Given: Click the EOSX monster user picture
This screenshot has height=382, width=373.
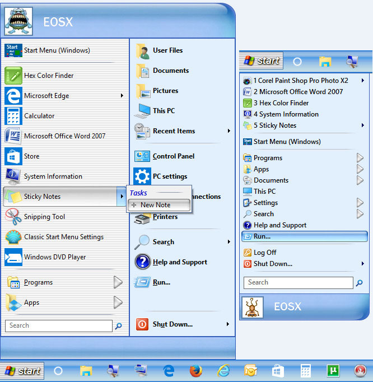Looking at the screenshot, I should tap(18, 21).
